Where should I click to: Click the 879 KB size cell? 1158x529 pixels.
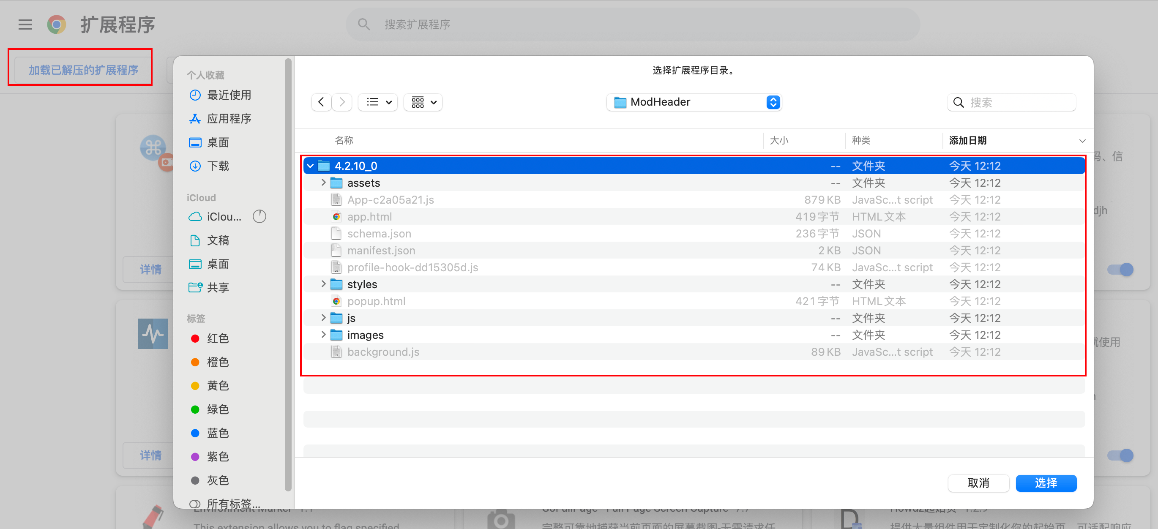[x=822, y=199]
